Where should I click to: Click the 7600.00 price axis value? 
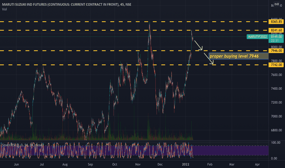(276, 75)
